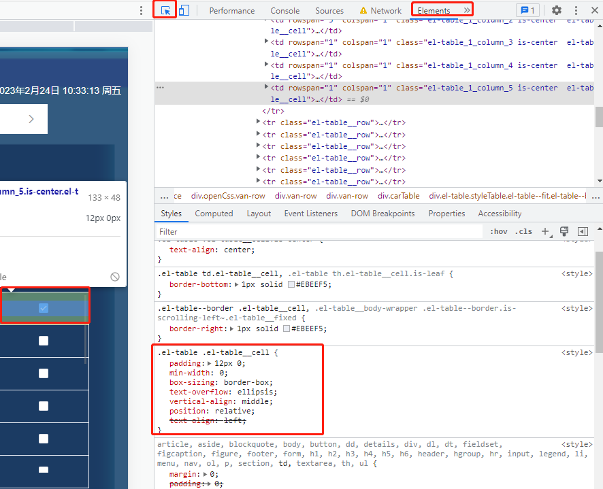Activate the inspect element picker tool
Image resolution: width=603 pixels, height=489 pixels.
[165, 10]
